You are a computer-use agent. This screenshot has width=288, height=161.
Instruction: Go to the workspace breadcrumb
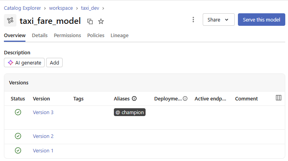pyautogui.click(x=61, y=8)
